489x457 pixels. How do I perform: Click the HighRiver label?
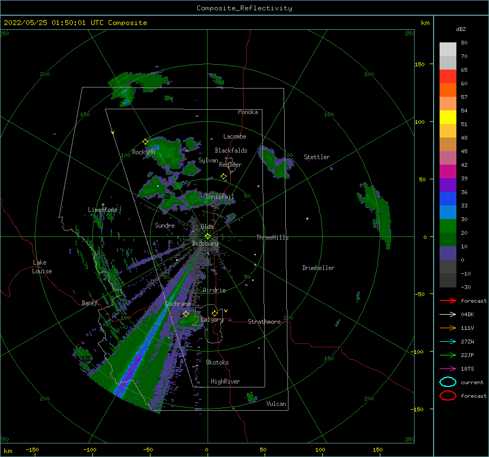[225, 381]
